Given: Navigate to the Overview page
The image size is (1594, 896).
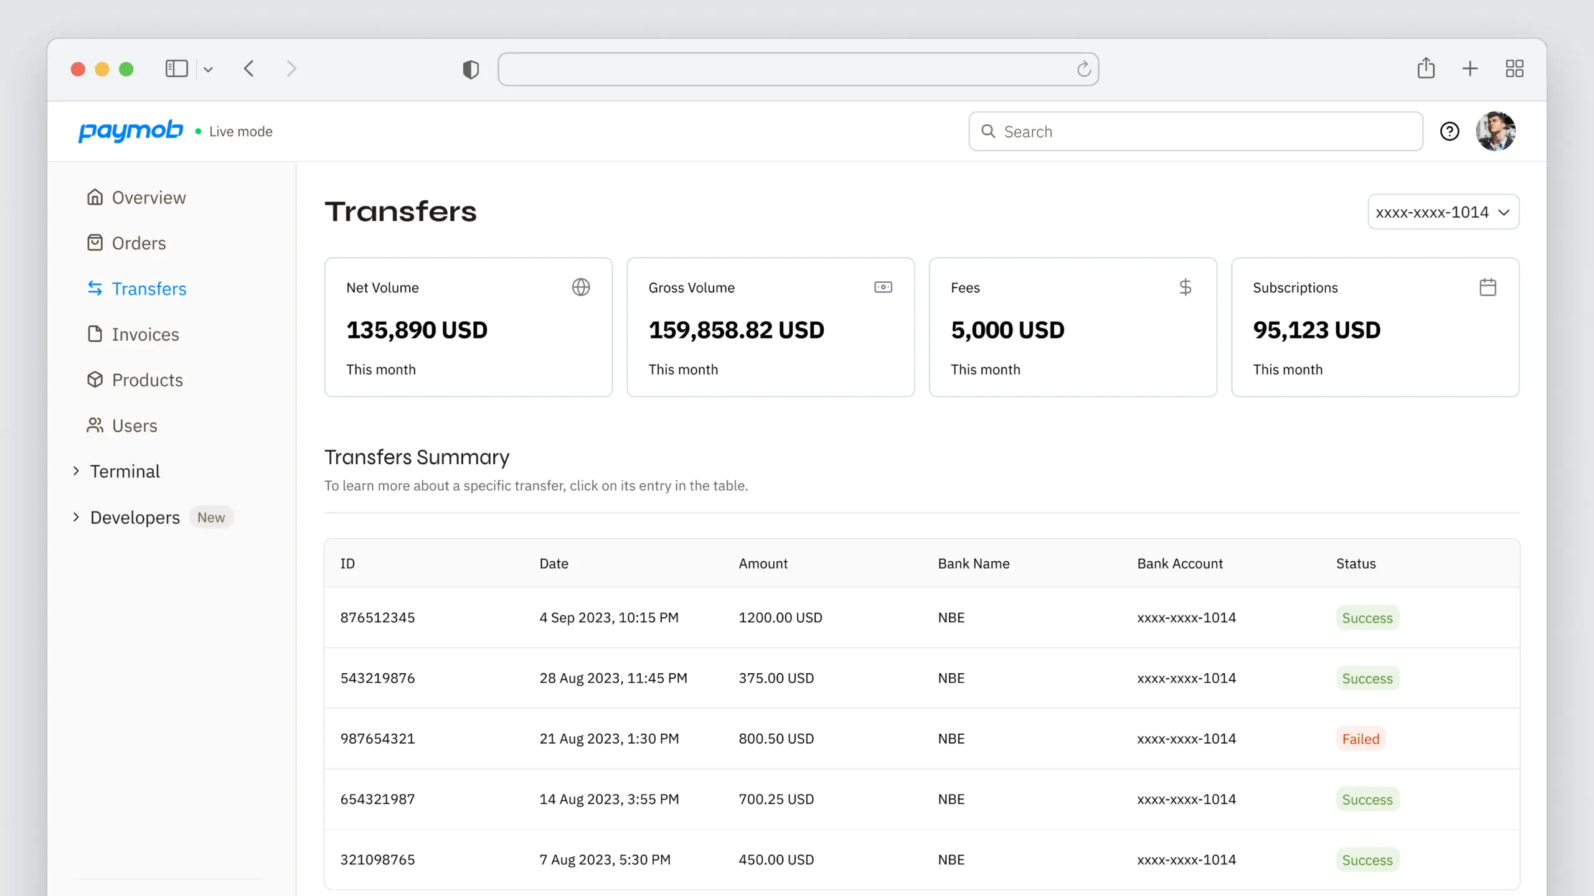Looking at the screenshot, I should (x=148, y=197).
